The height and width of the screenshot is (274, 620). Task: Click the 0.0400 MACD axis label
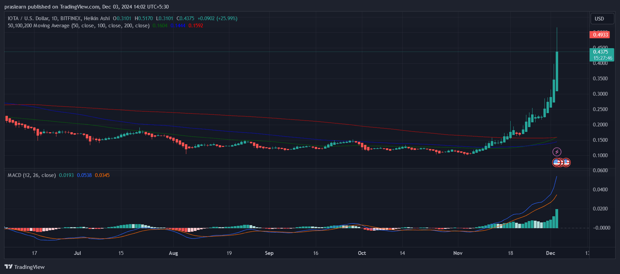(601, 190)
